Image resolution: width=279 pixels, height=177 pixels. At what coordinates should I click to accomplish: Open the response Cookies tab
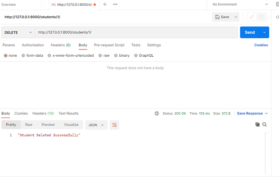click(21, 113)
